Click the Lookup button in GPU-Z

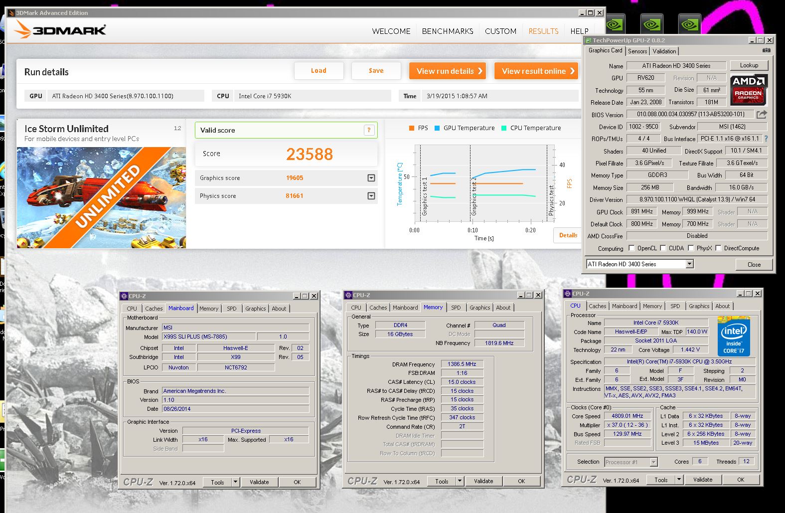[749, 65]
